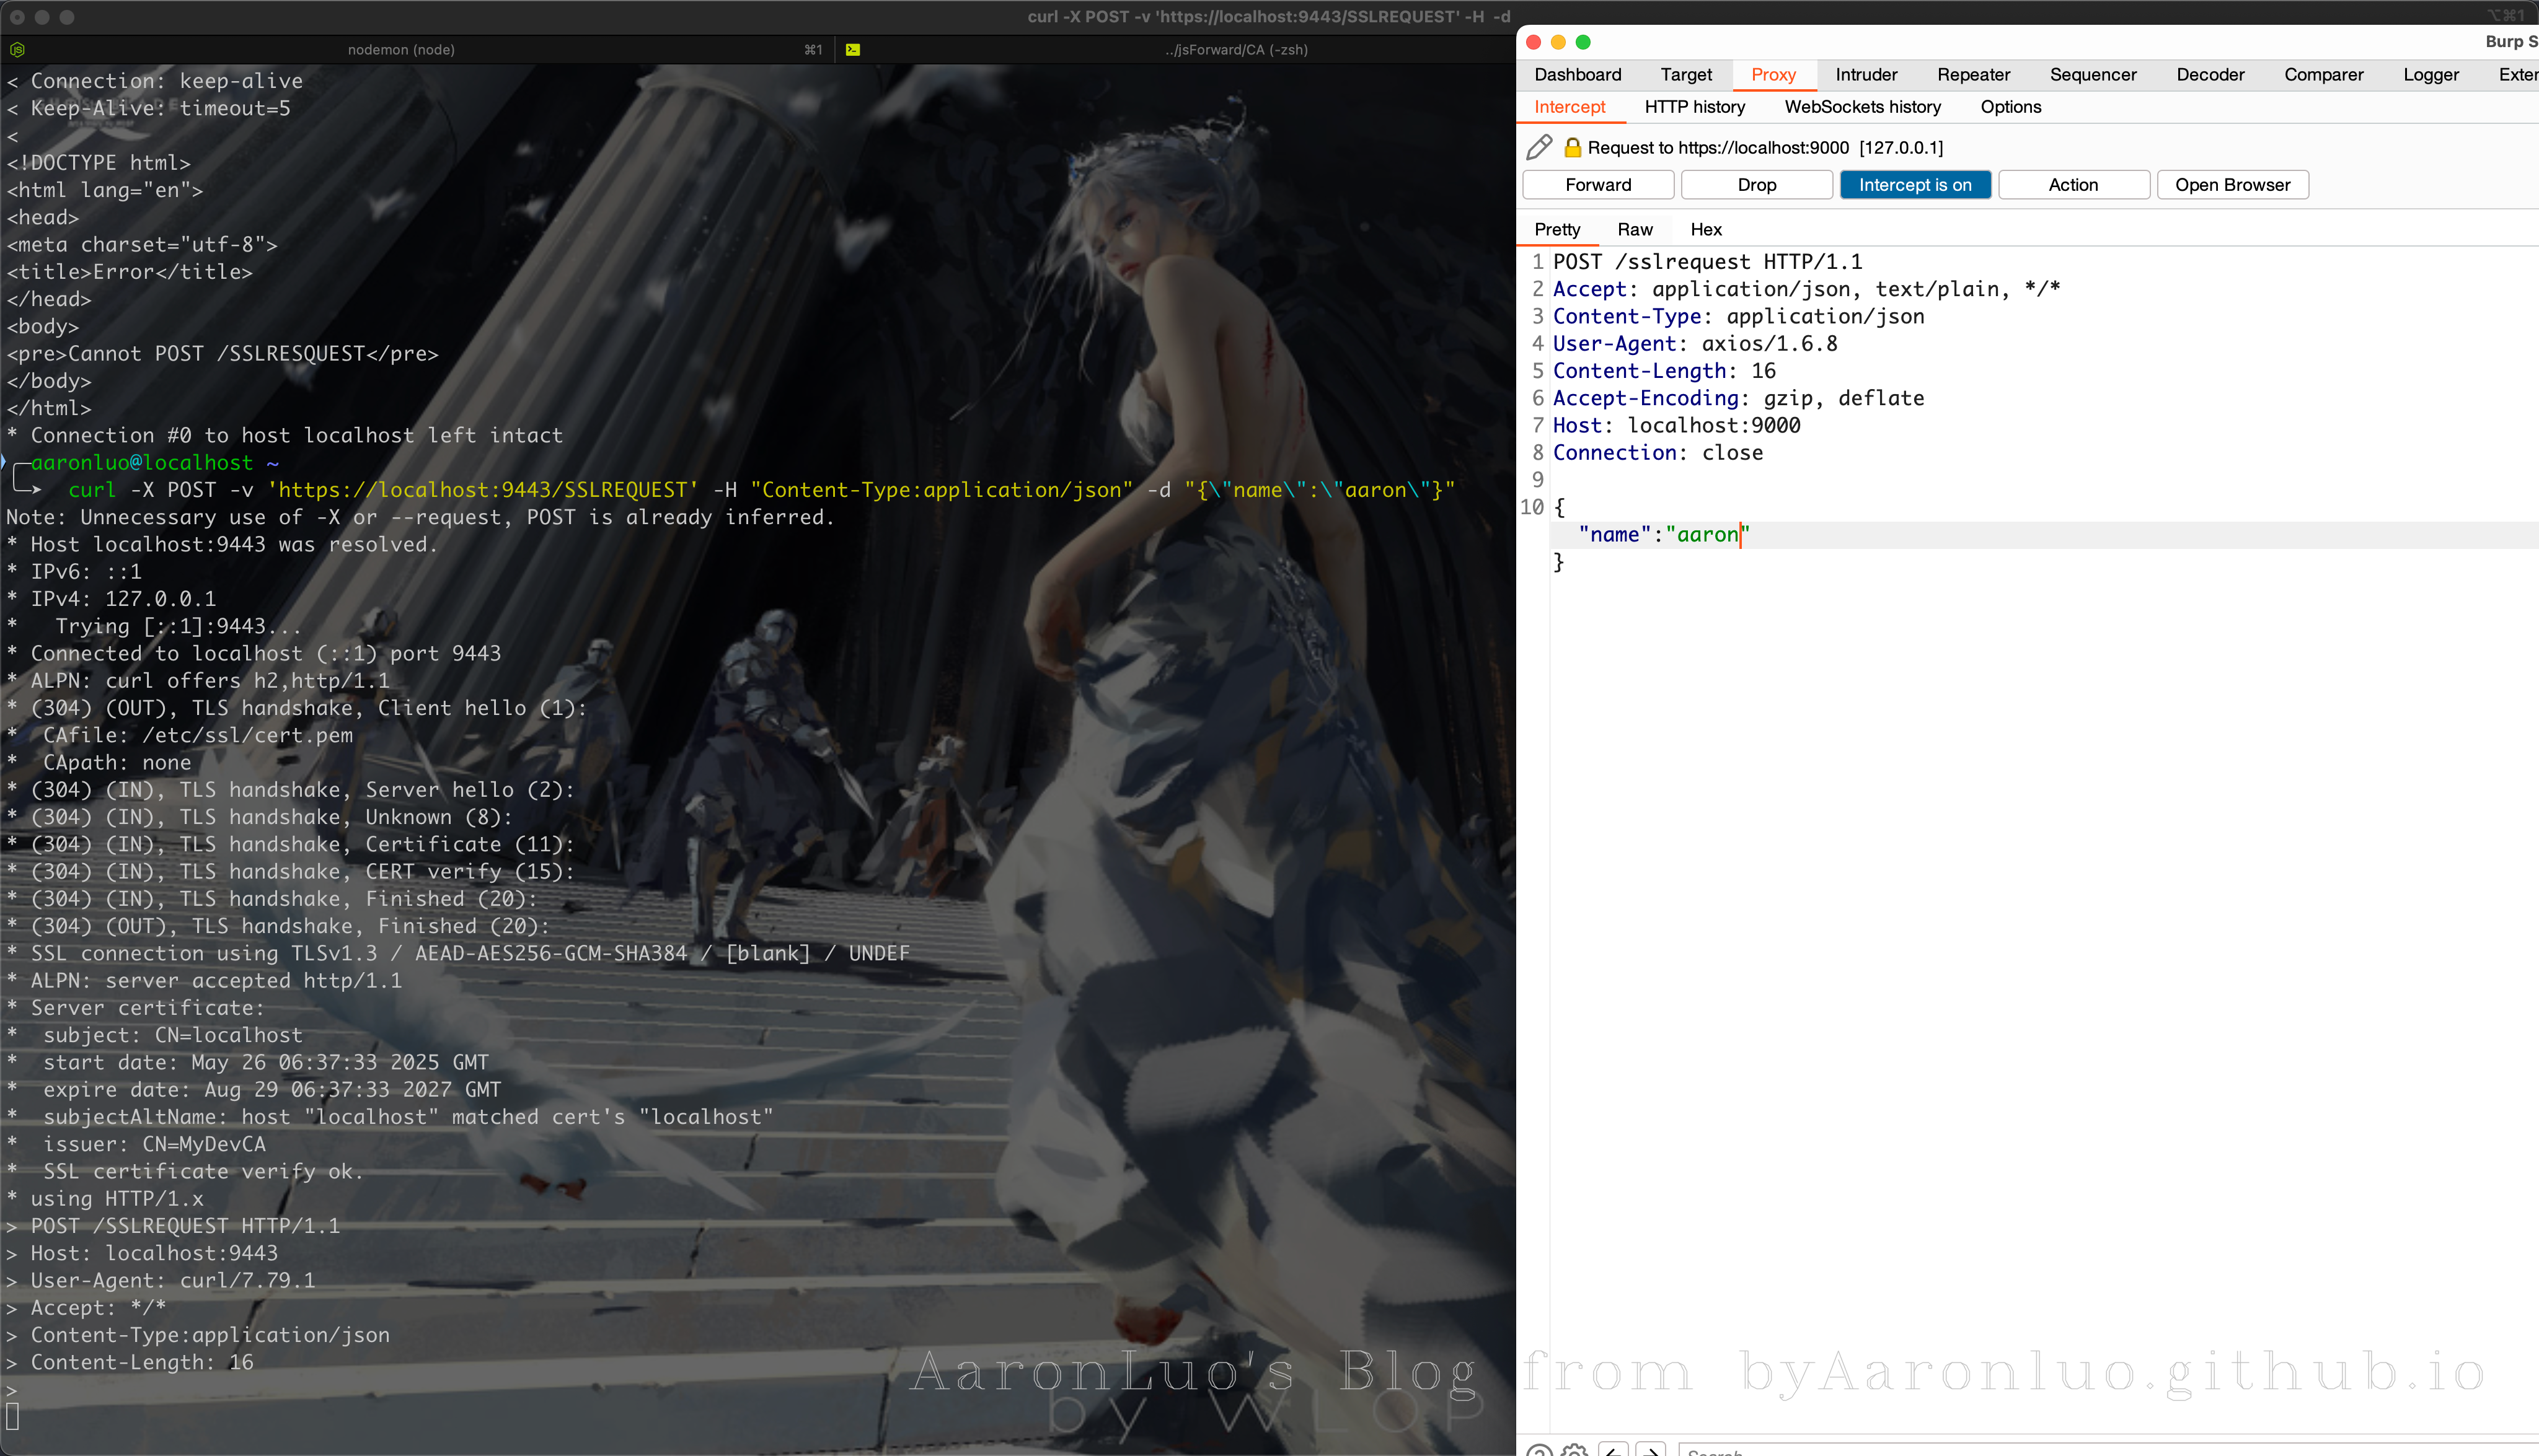Select the nodemon (node) terminal tab
Screen dimensions: 2539x1456
400,49
